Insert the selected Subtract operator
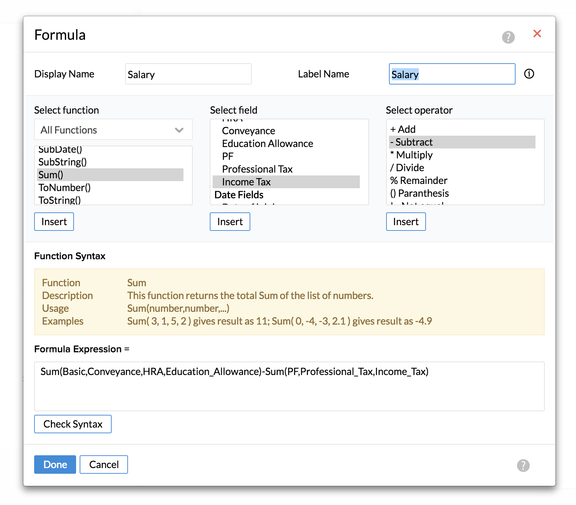Image resolution: width=576 pixels, height=505 pixels. (x=406, y=222)
